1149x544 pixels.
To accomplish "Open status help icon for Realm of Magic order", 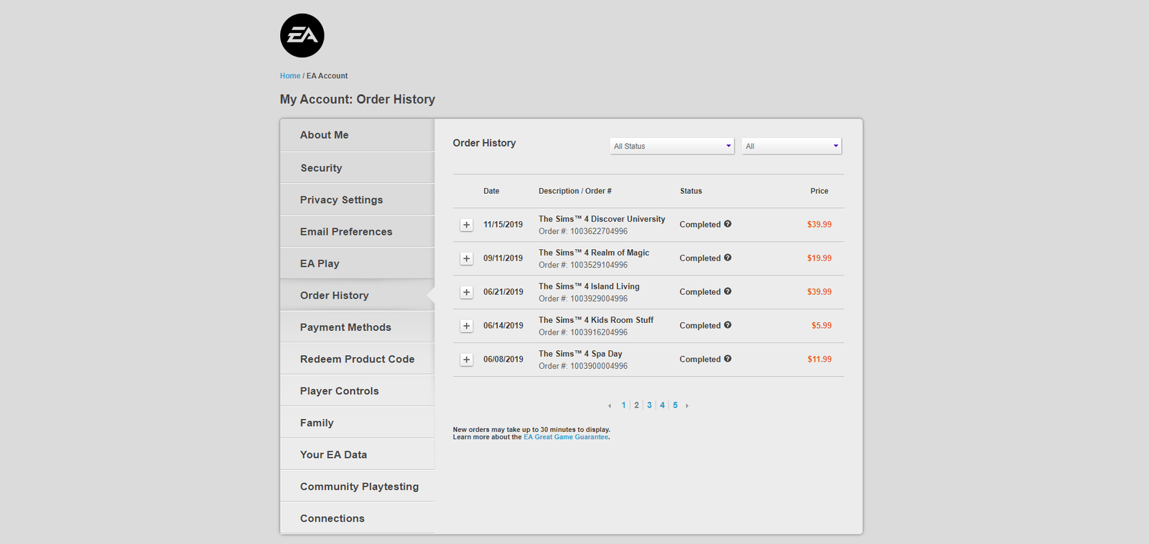I will (x=727, y=258).
